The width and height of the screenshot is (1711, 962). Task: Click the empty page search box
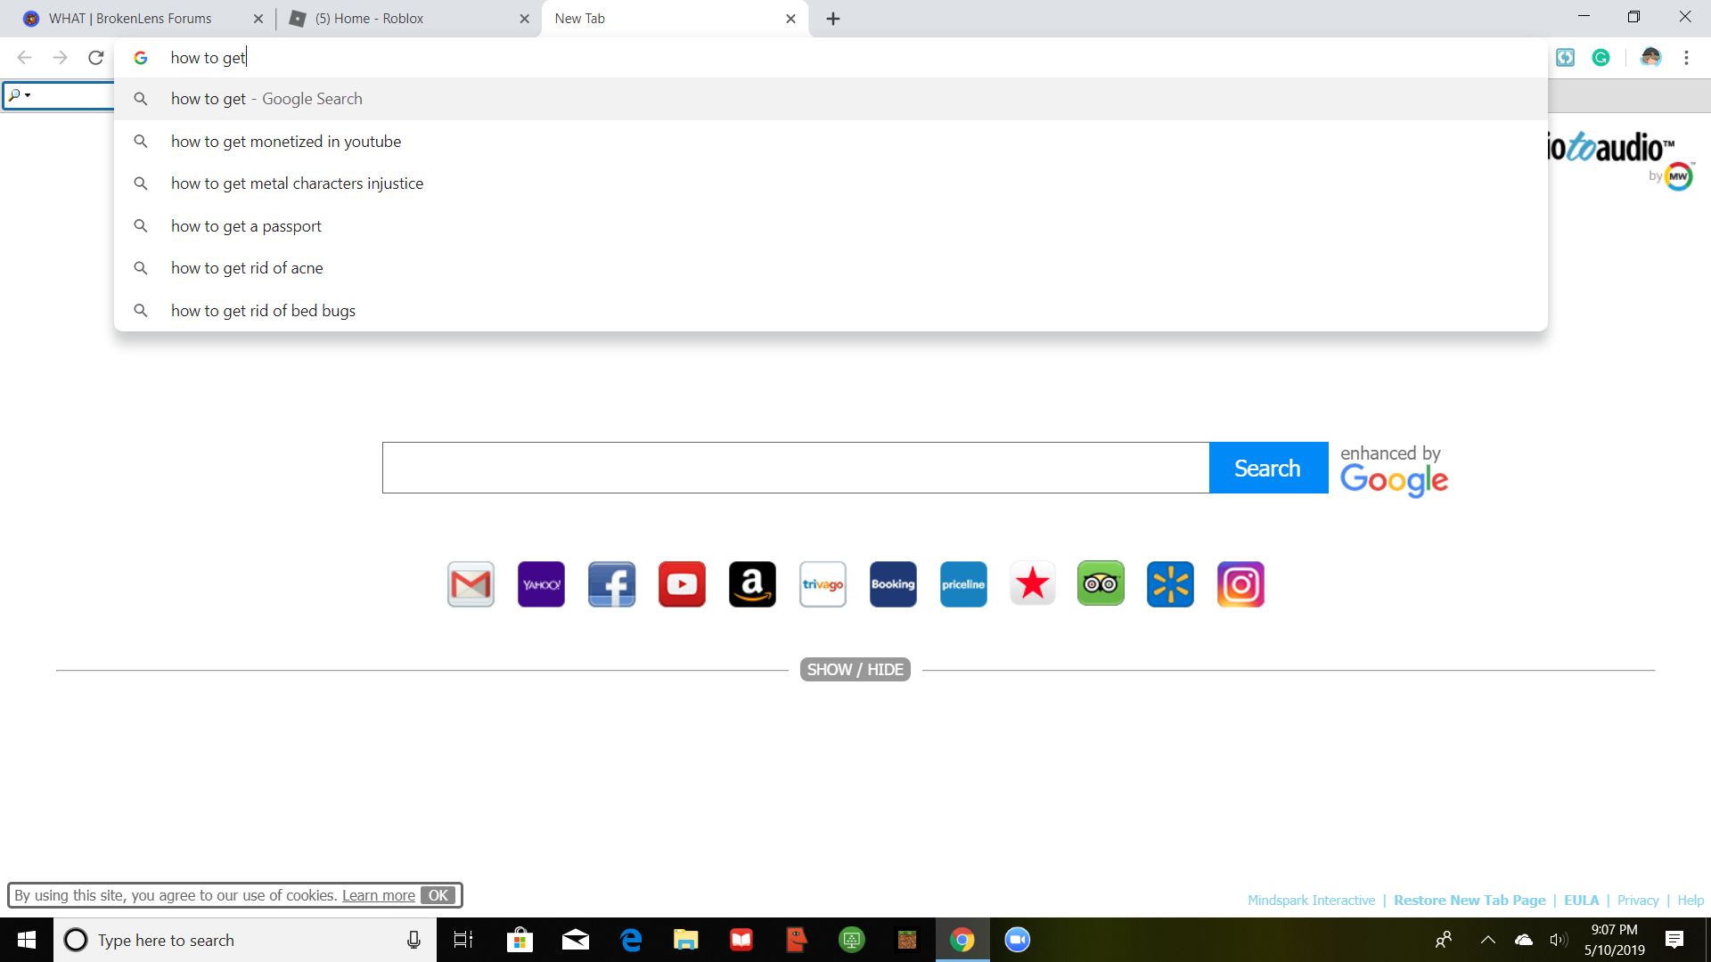click(796, 468)
